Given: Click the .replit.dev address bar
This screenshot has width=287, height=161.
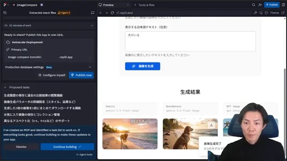Looking at the screenshot, I should click(183, 13).
